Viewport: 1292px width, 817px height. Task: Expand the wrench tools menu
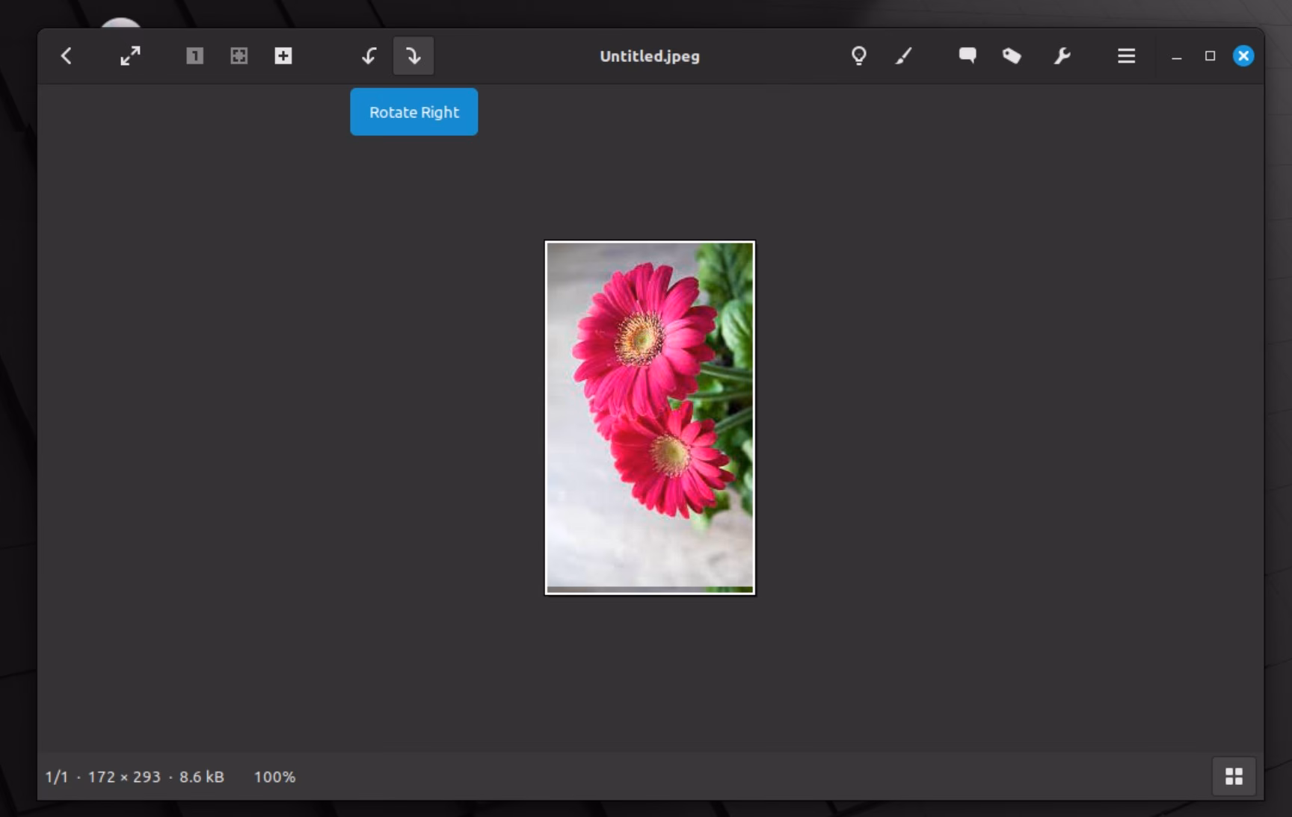tap(1062, 56)
